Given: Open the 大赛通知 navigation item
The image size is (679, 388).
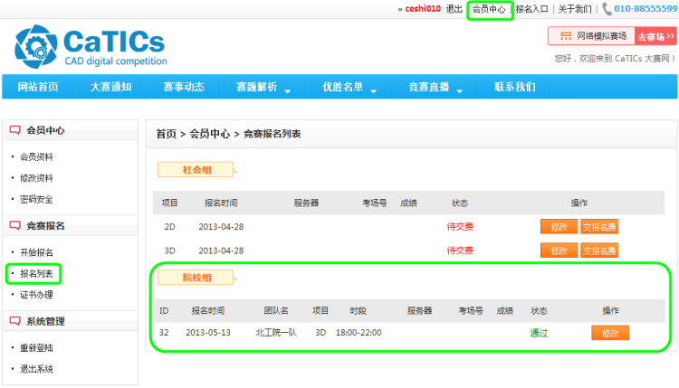Looking at the screenshot, I should 110,88.
